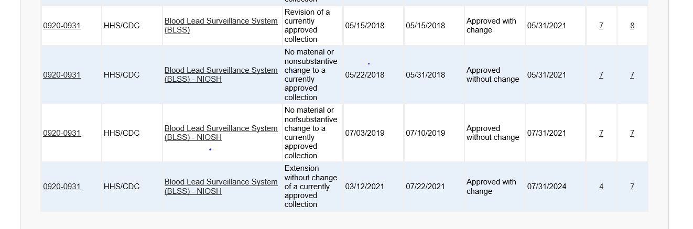
Task: Click 'Approved without change' in the 05/31/2018 row
Action: coord(493,75)
